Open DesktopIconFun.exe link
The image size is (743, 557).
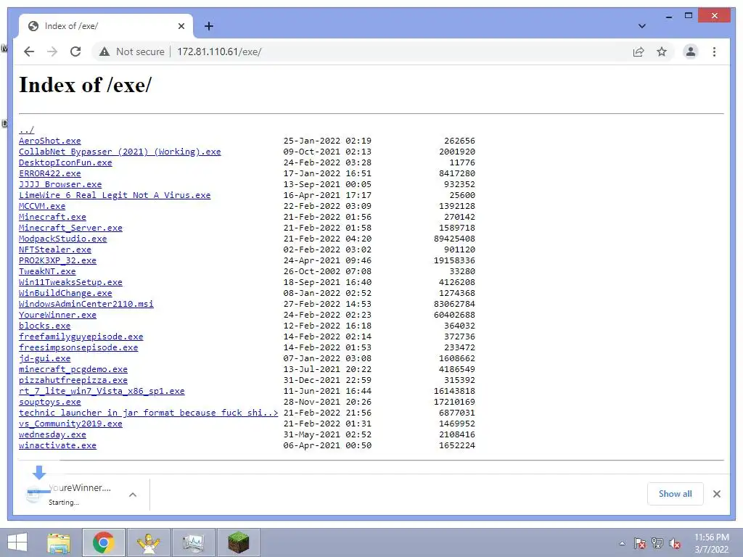point(65,162)
